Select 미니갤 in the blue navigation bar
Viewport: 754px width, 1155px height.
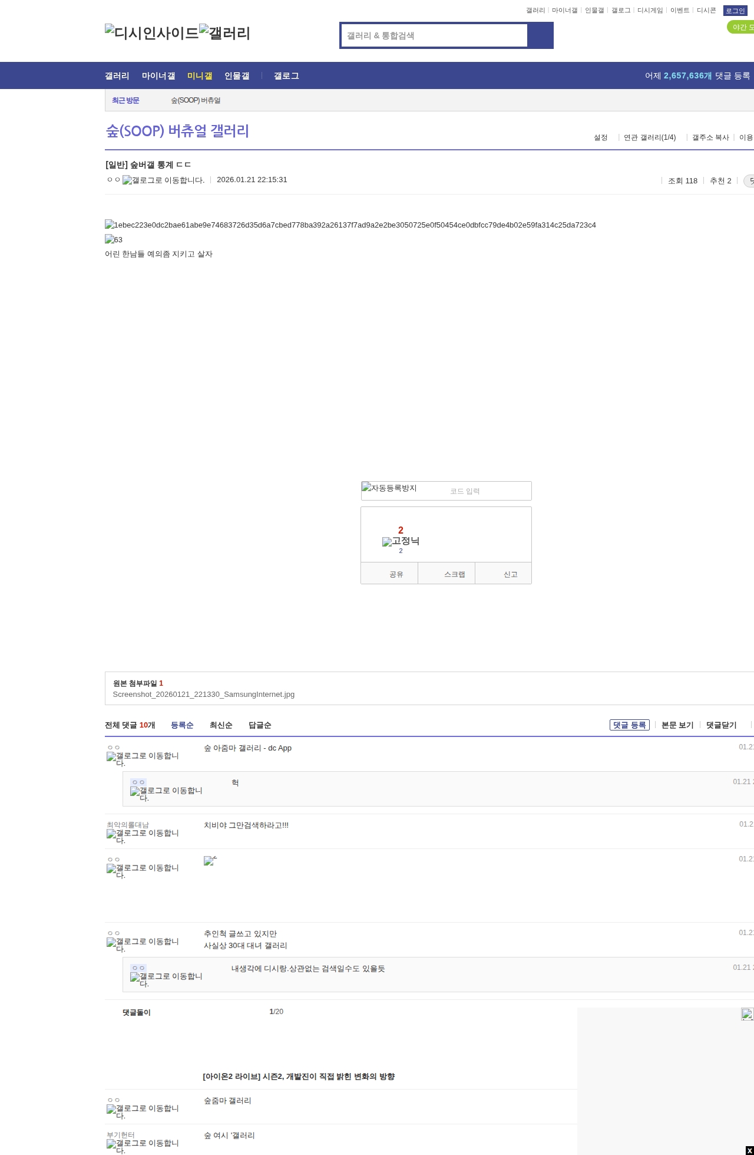pyautogui.click(x=200, y=75)
